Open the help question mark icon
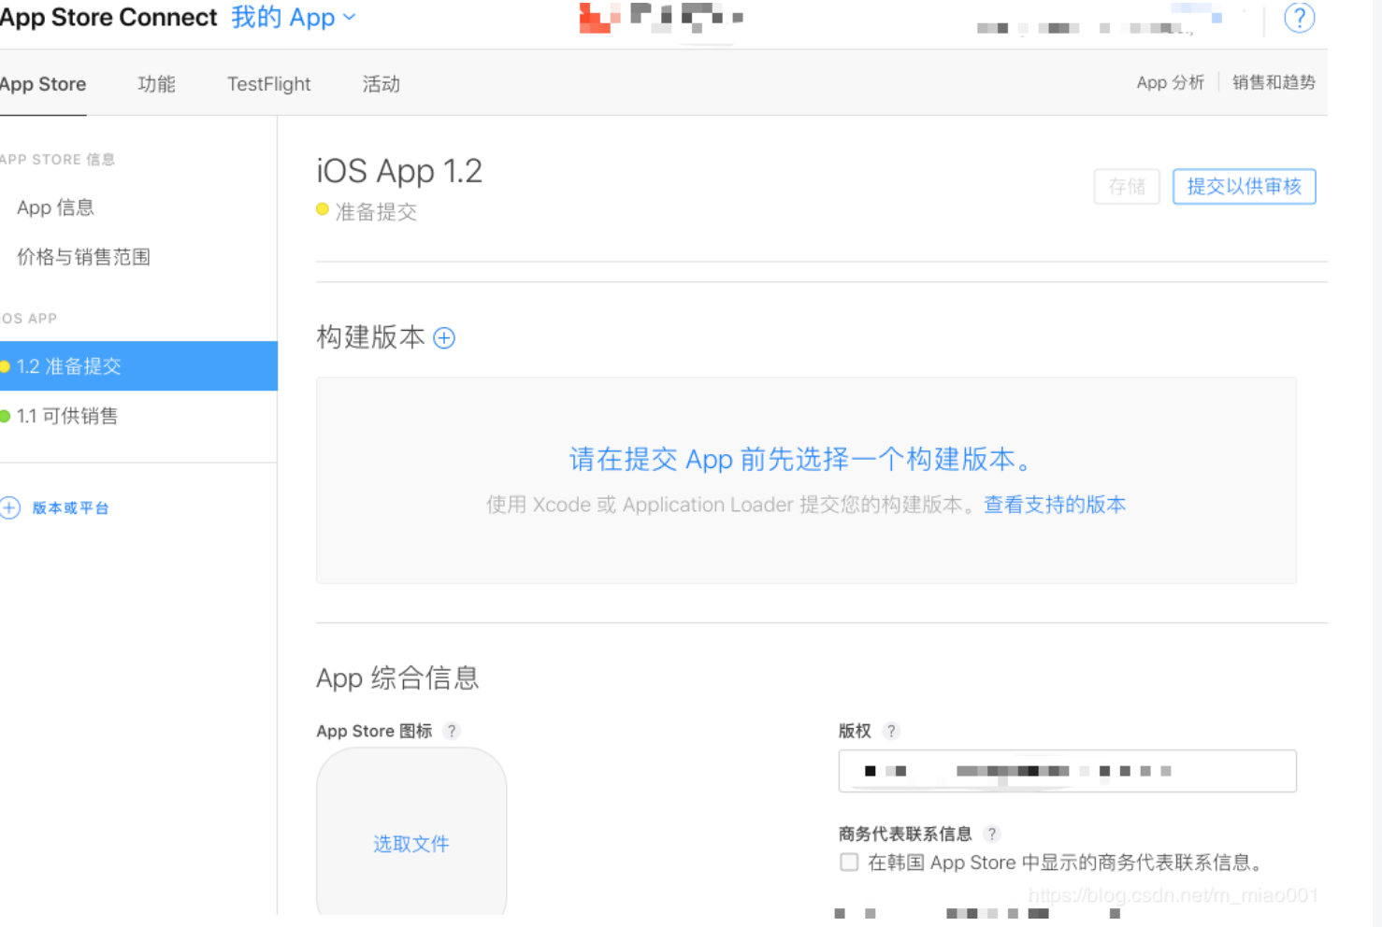The height and width of the screenshot is (927, 1382). click(x=1299, y=18)
